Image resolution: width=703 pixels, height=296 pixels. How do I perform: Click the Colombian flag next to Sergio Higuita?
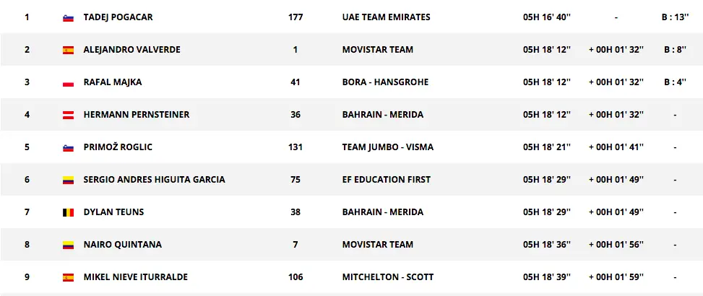[x=69, y=180]
